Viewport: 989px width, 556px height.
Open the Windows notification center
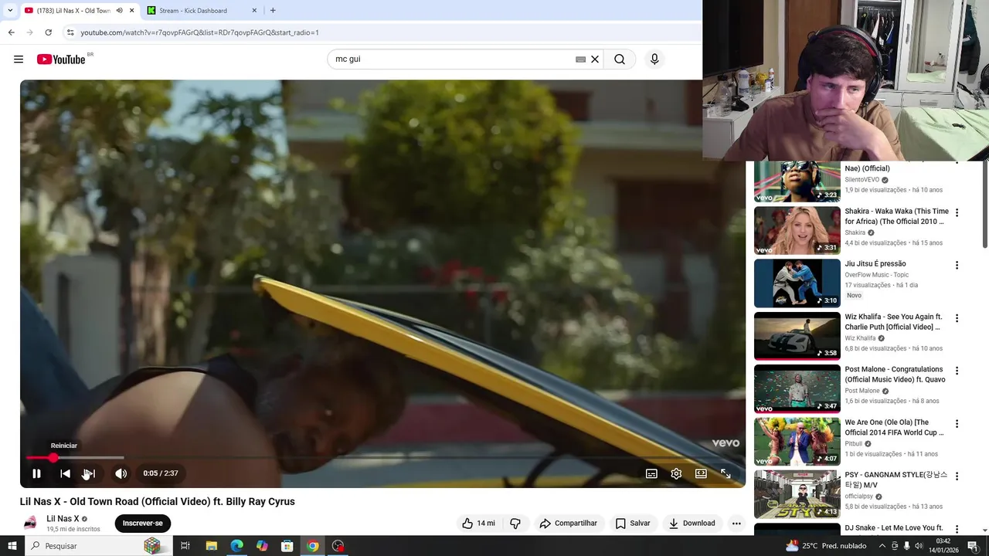[973, 546]
